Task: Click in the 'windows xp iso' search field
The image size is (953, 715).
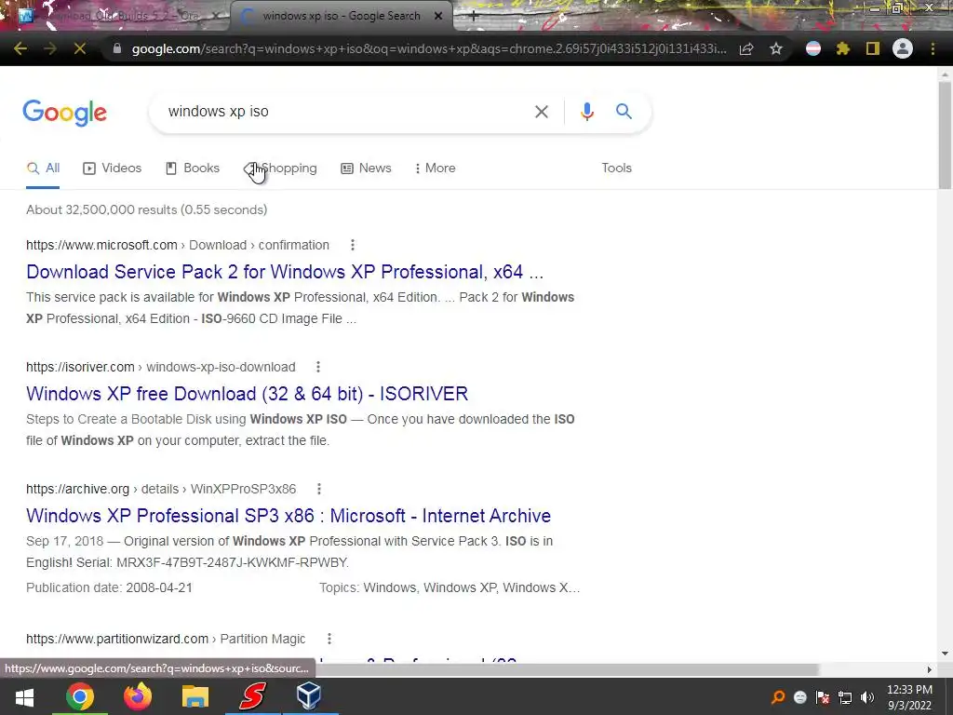Action: coord(341,112)
